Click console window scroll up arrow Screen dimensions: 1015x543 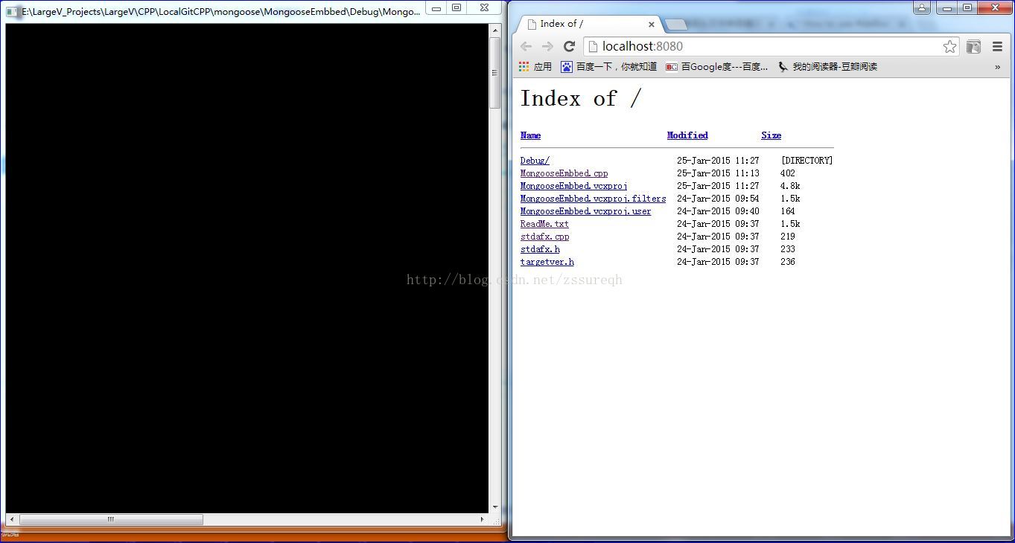(x=494, y=30)
